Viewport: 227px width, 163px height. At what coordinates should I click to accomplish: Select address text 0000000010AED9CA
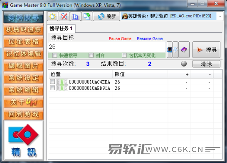[x=89, y=88]
